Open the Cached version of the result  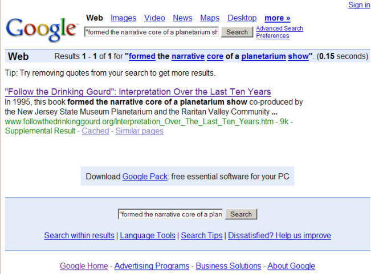(95, 131)
